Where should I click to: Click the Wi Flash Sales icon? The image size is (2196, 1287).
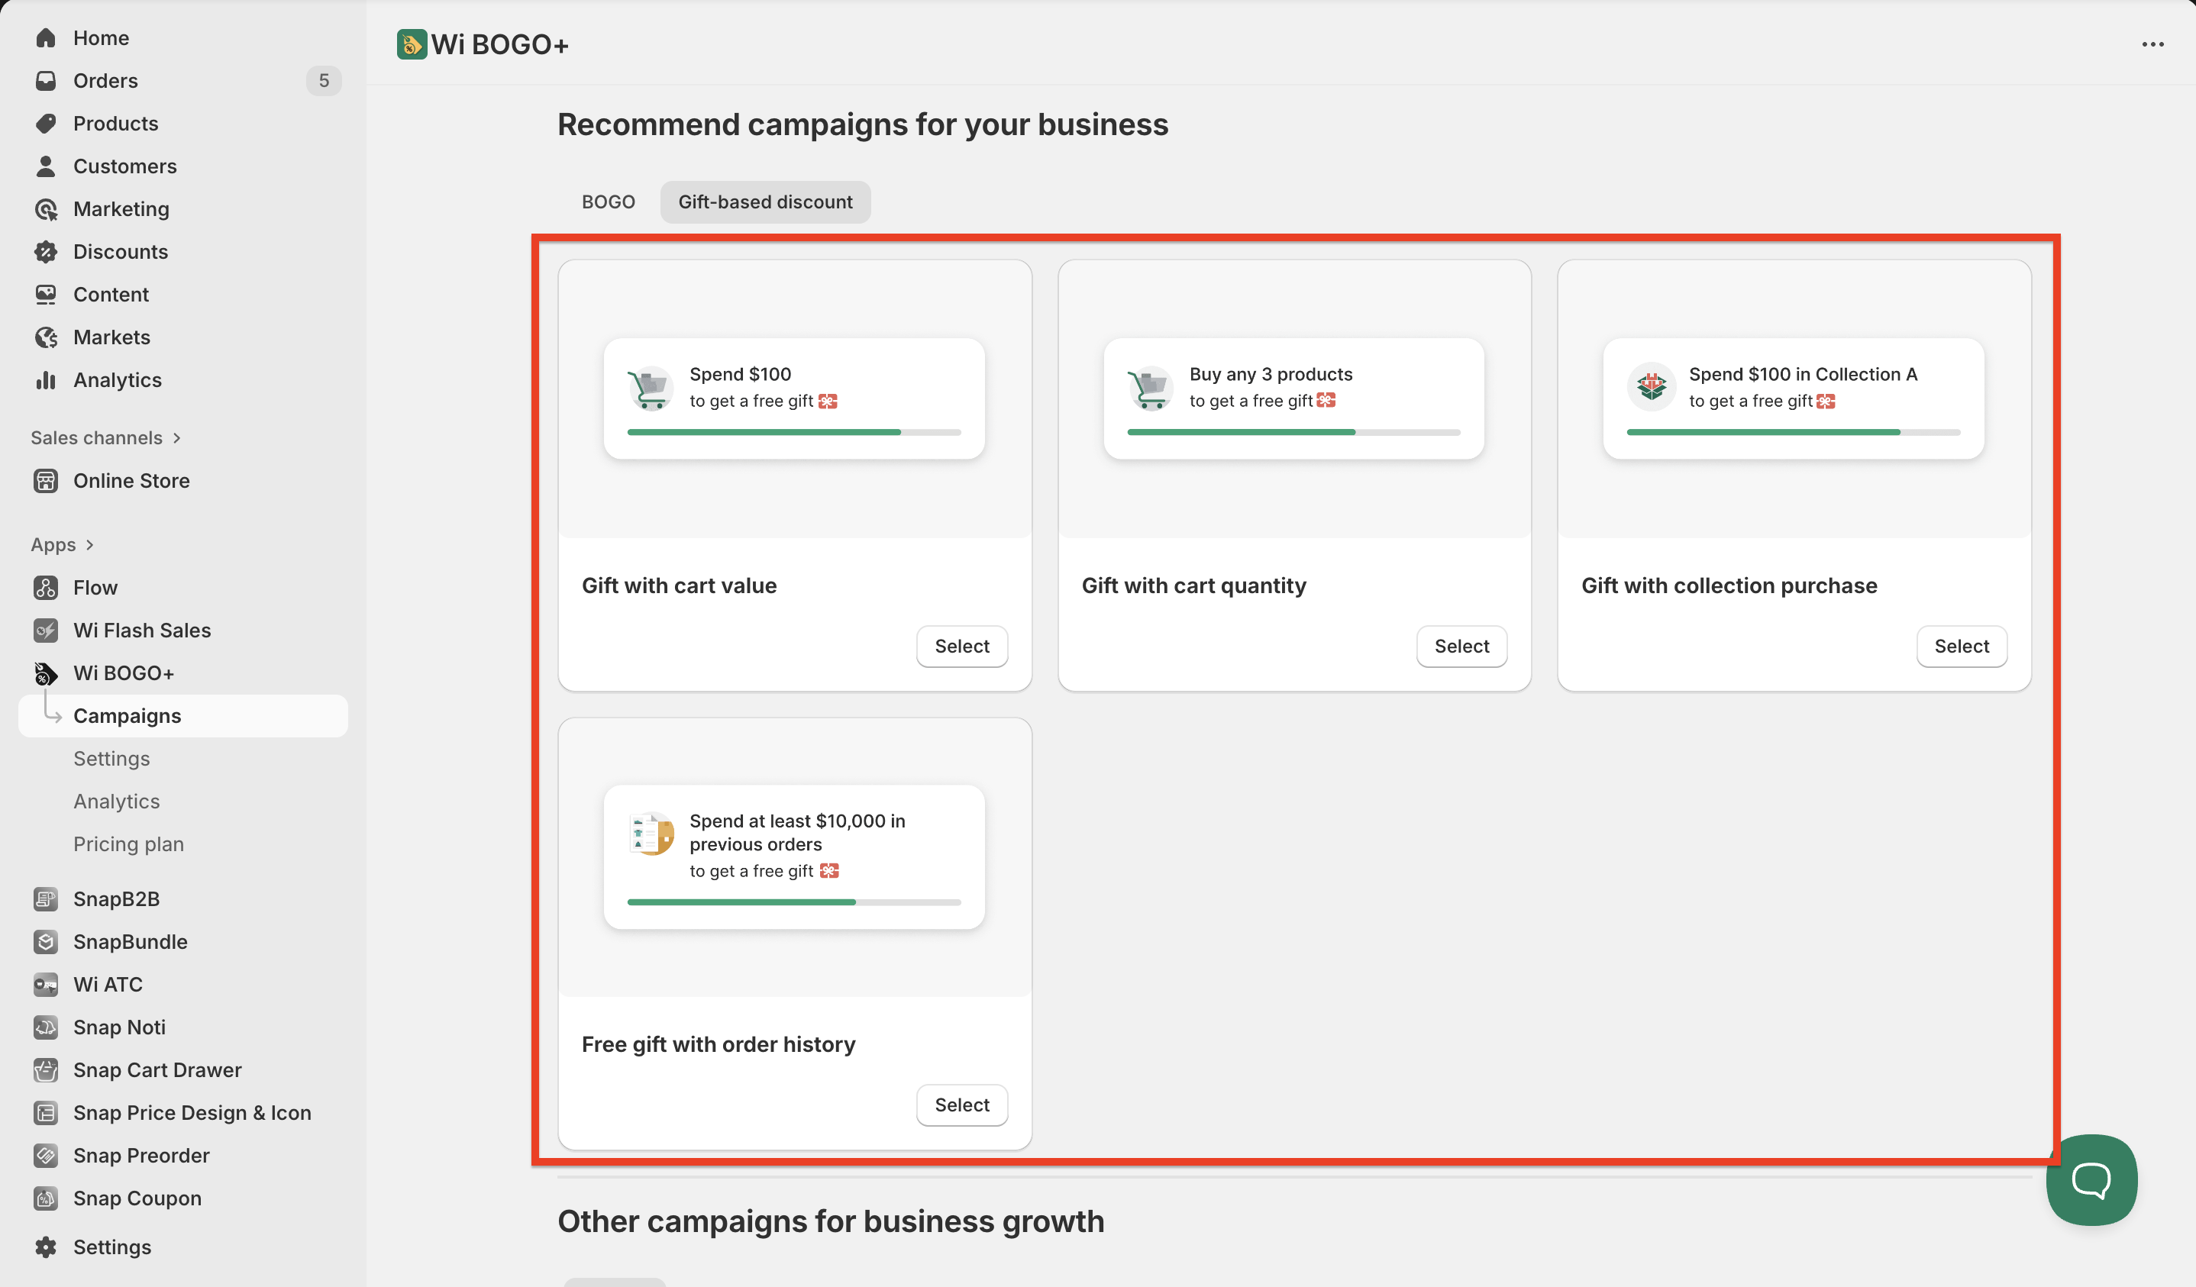coord(46,630)
